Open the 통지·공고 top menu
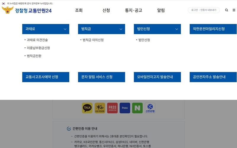Screen dimensions: 237x148 point(134,10)
